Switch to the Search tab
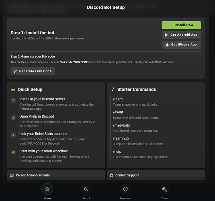Image resolution: width=215 pixels, height=201 pixels. (86, 191)
